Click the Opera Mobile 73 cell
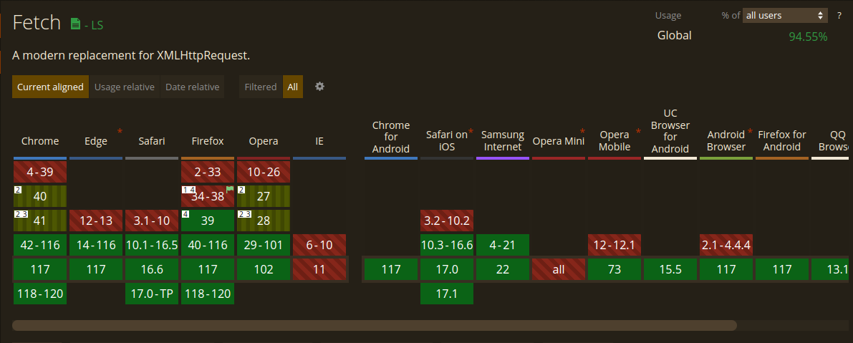This screenshot has height=343, width=853. click(615, 270)
